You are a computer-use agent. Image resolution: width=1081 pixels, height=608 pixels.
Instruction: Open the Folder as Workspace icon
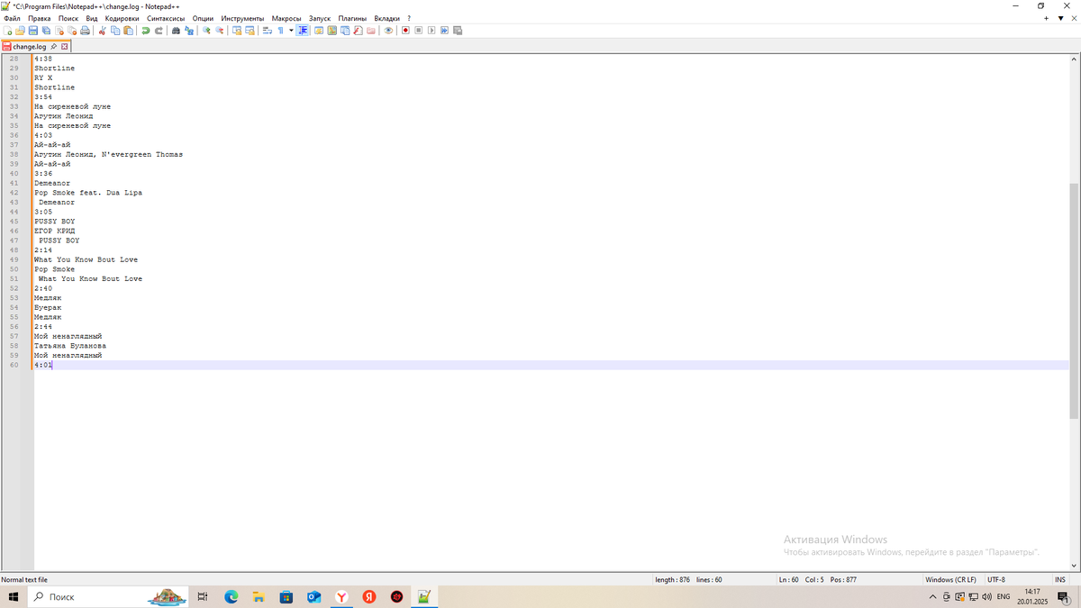[x=370, y=31]
